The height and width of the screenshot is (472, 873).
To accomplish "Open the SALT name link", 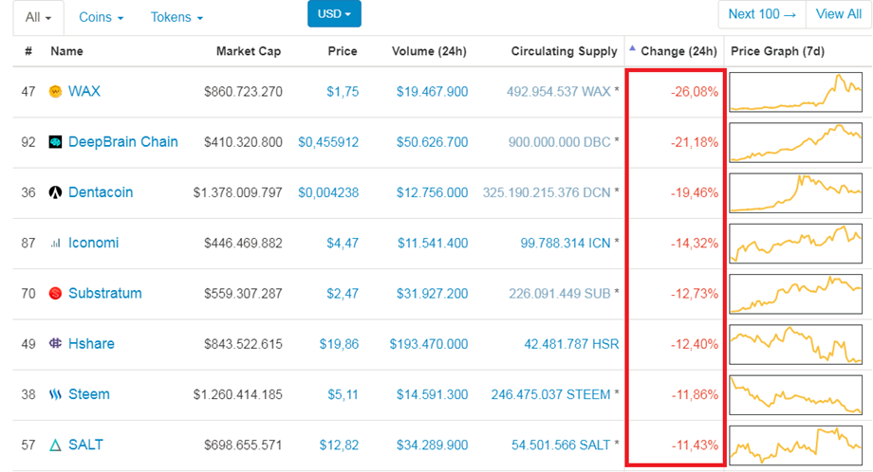I will (x=85, y=445).
